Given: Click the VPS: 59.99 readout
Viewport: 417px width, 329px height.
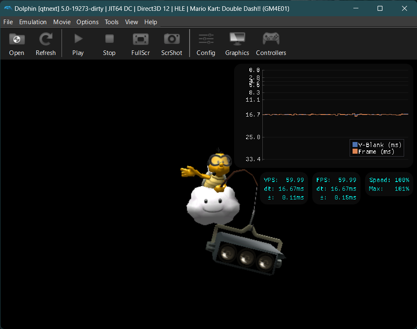Looking at the screenshot, I should pos(284,180).
